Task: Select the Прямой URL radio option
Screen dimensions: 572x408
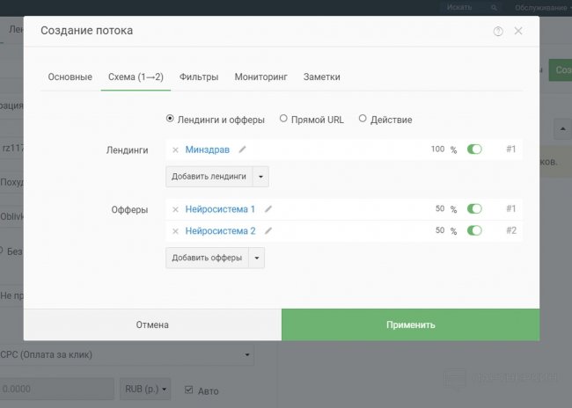Action: tap(284, 119)
